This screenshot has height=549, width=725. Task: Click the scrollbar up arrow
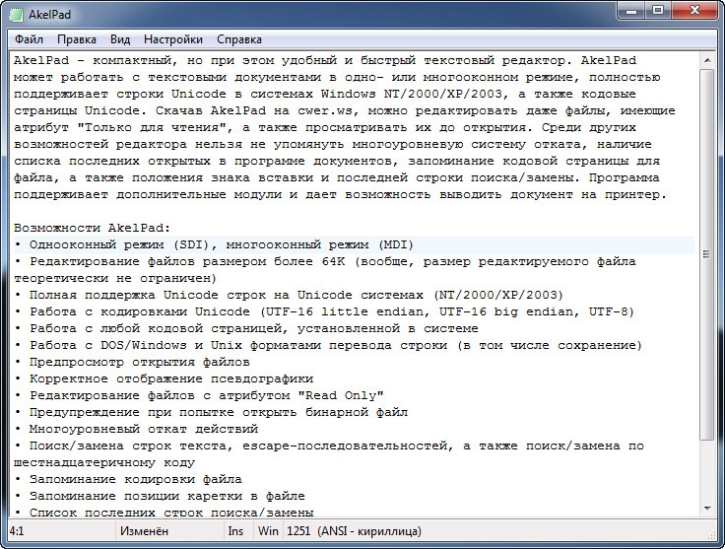tap(705, 61)
